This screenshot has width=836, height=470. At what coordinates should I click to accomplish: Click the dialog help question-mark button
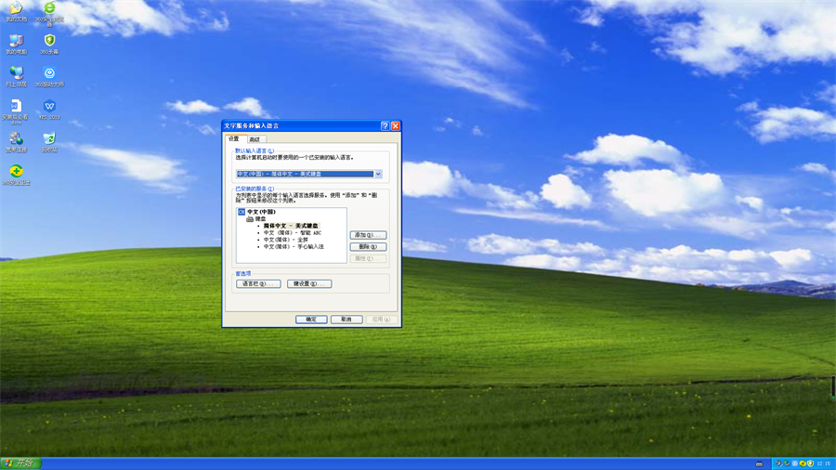pyautogui.click(x=385, y=125)
